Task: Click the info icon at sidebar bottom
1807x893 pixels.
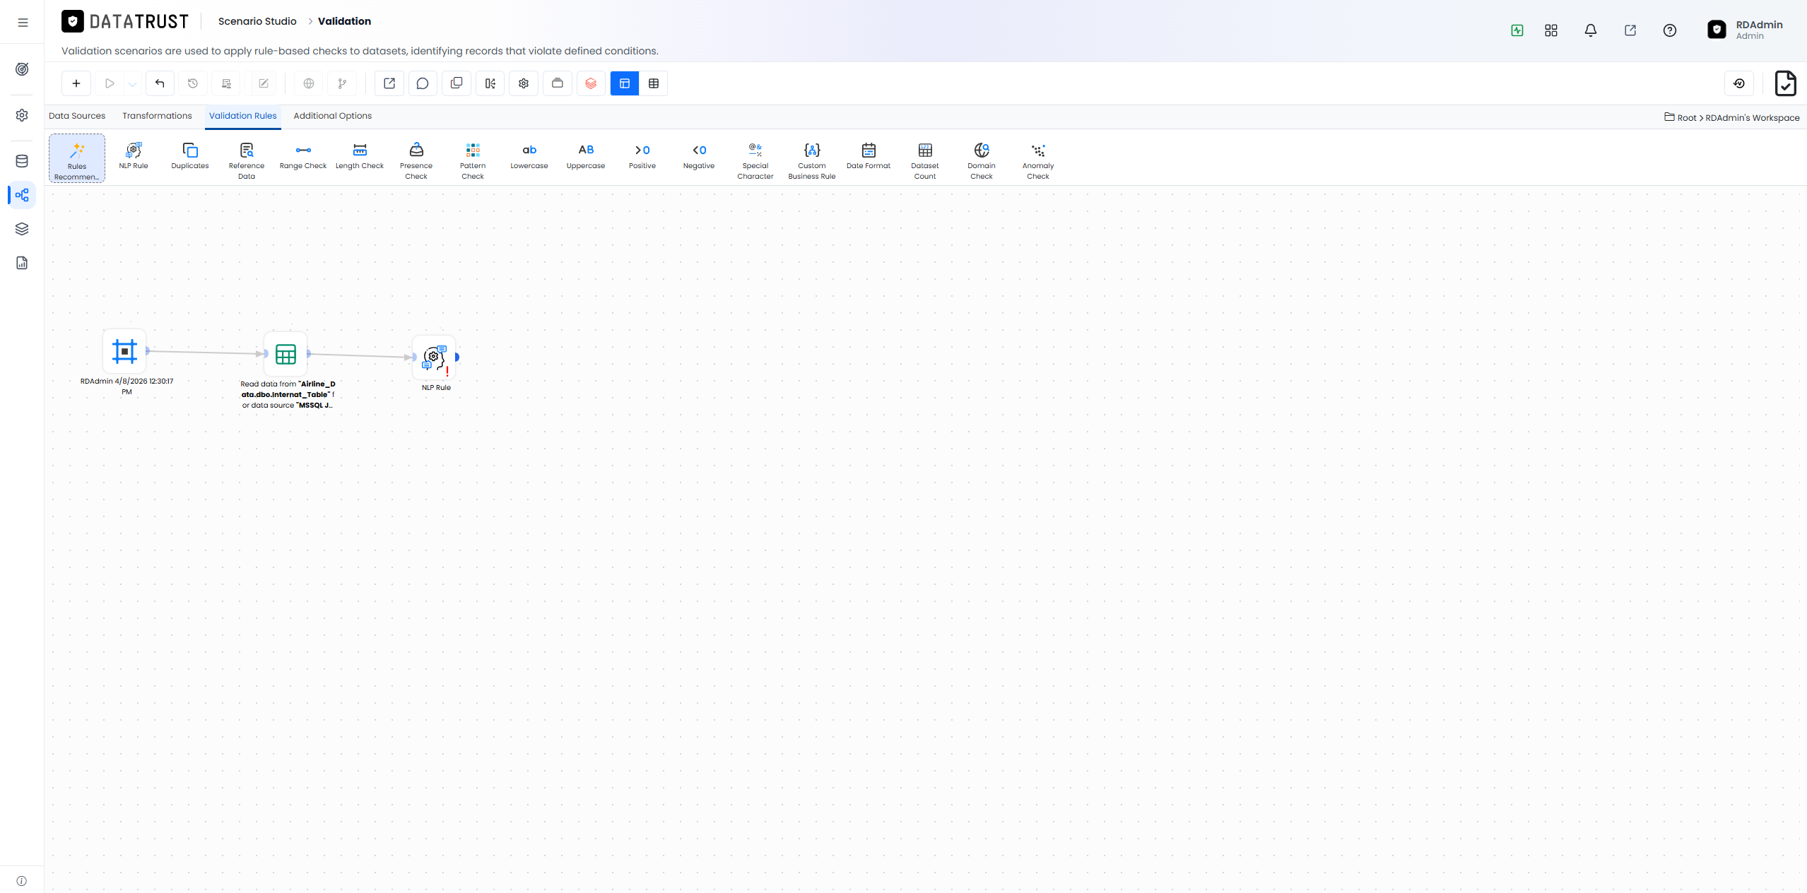Action: coord(22,881)
